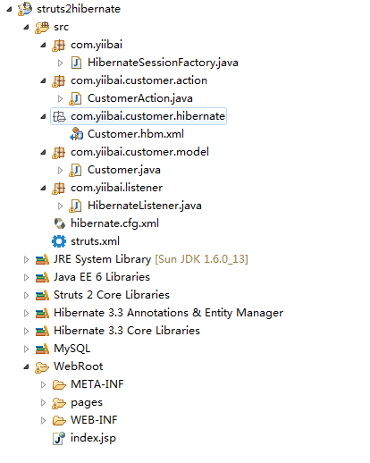Select the com.yiibai.customer.action package
This screenshot has width=370, height=463.
point(139,80)
